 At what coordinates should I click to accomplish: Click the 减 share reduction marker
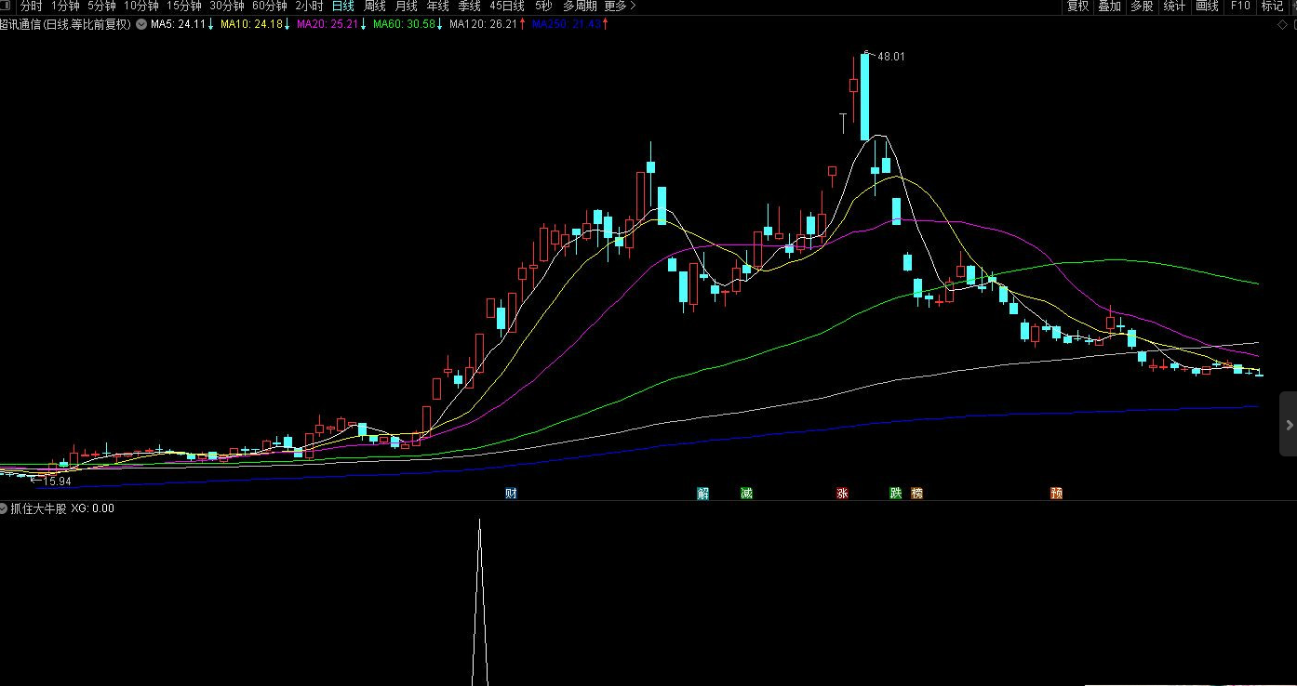(x=746, y=494)
